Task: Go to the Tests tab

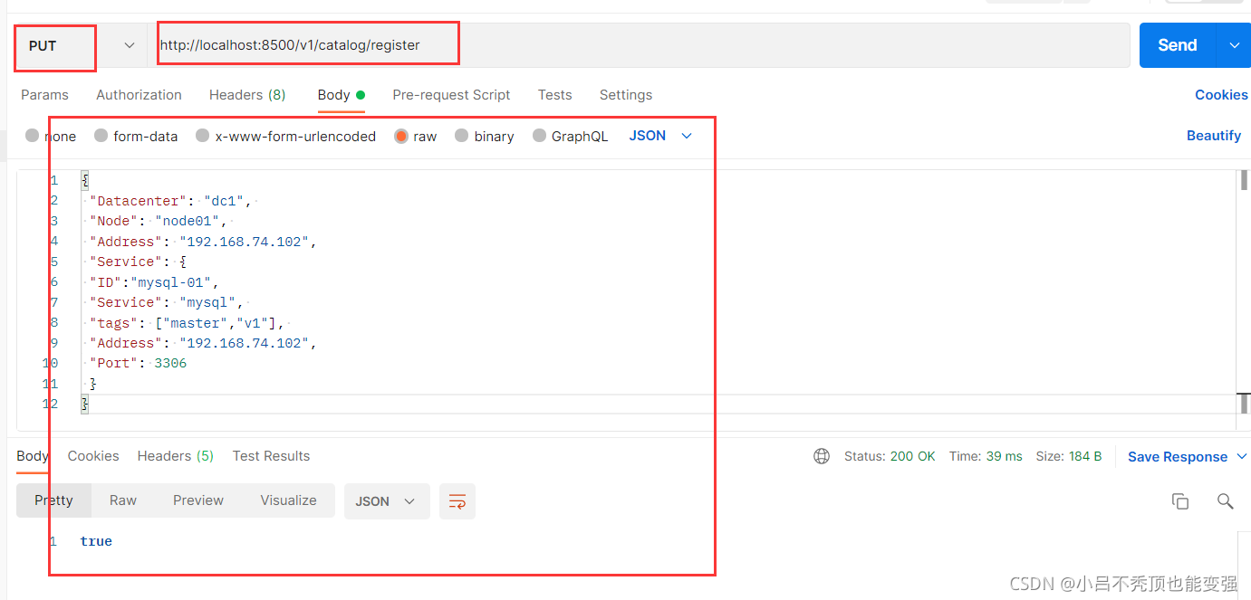Action: click(x=554, y=95)
